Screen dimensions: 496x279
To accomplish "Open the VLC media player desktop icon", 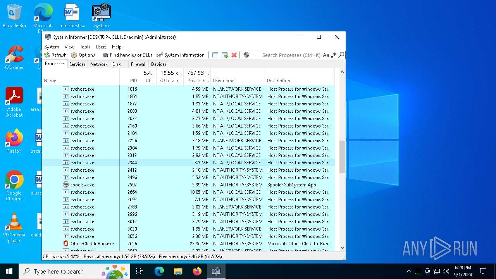I will (x=14, y=228).
